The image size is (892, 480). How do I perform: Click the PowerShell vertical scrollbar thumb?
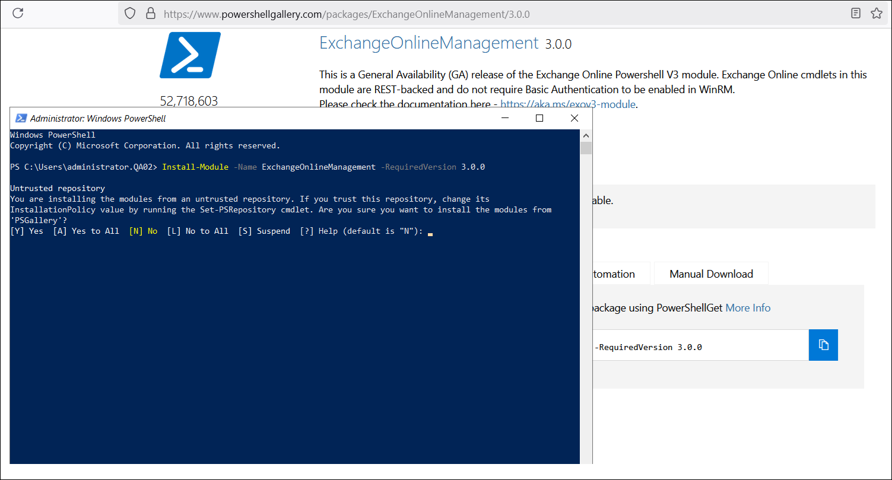click(x=586, y=147)
